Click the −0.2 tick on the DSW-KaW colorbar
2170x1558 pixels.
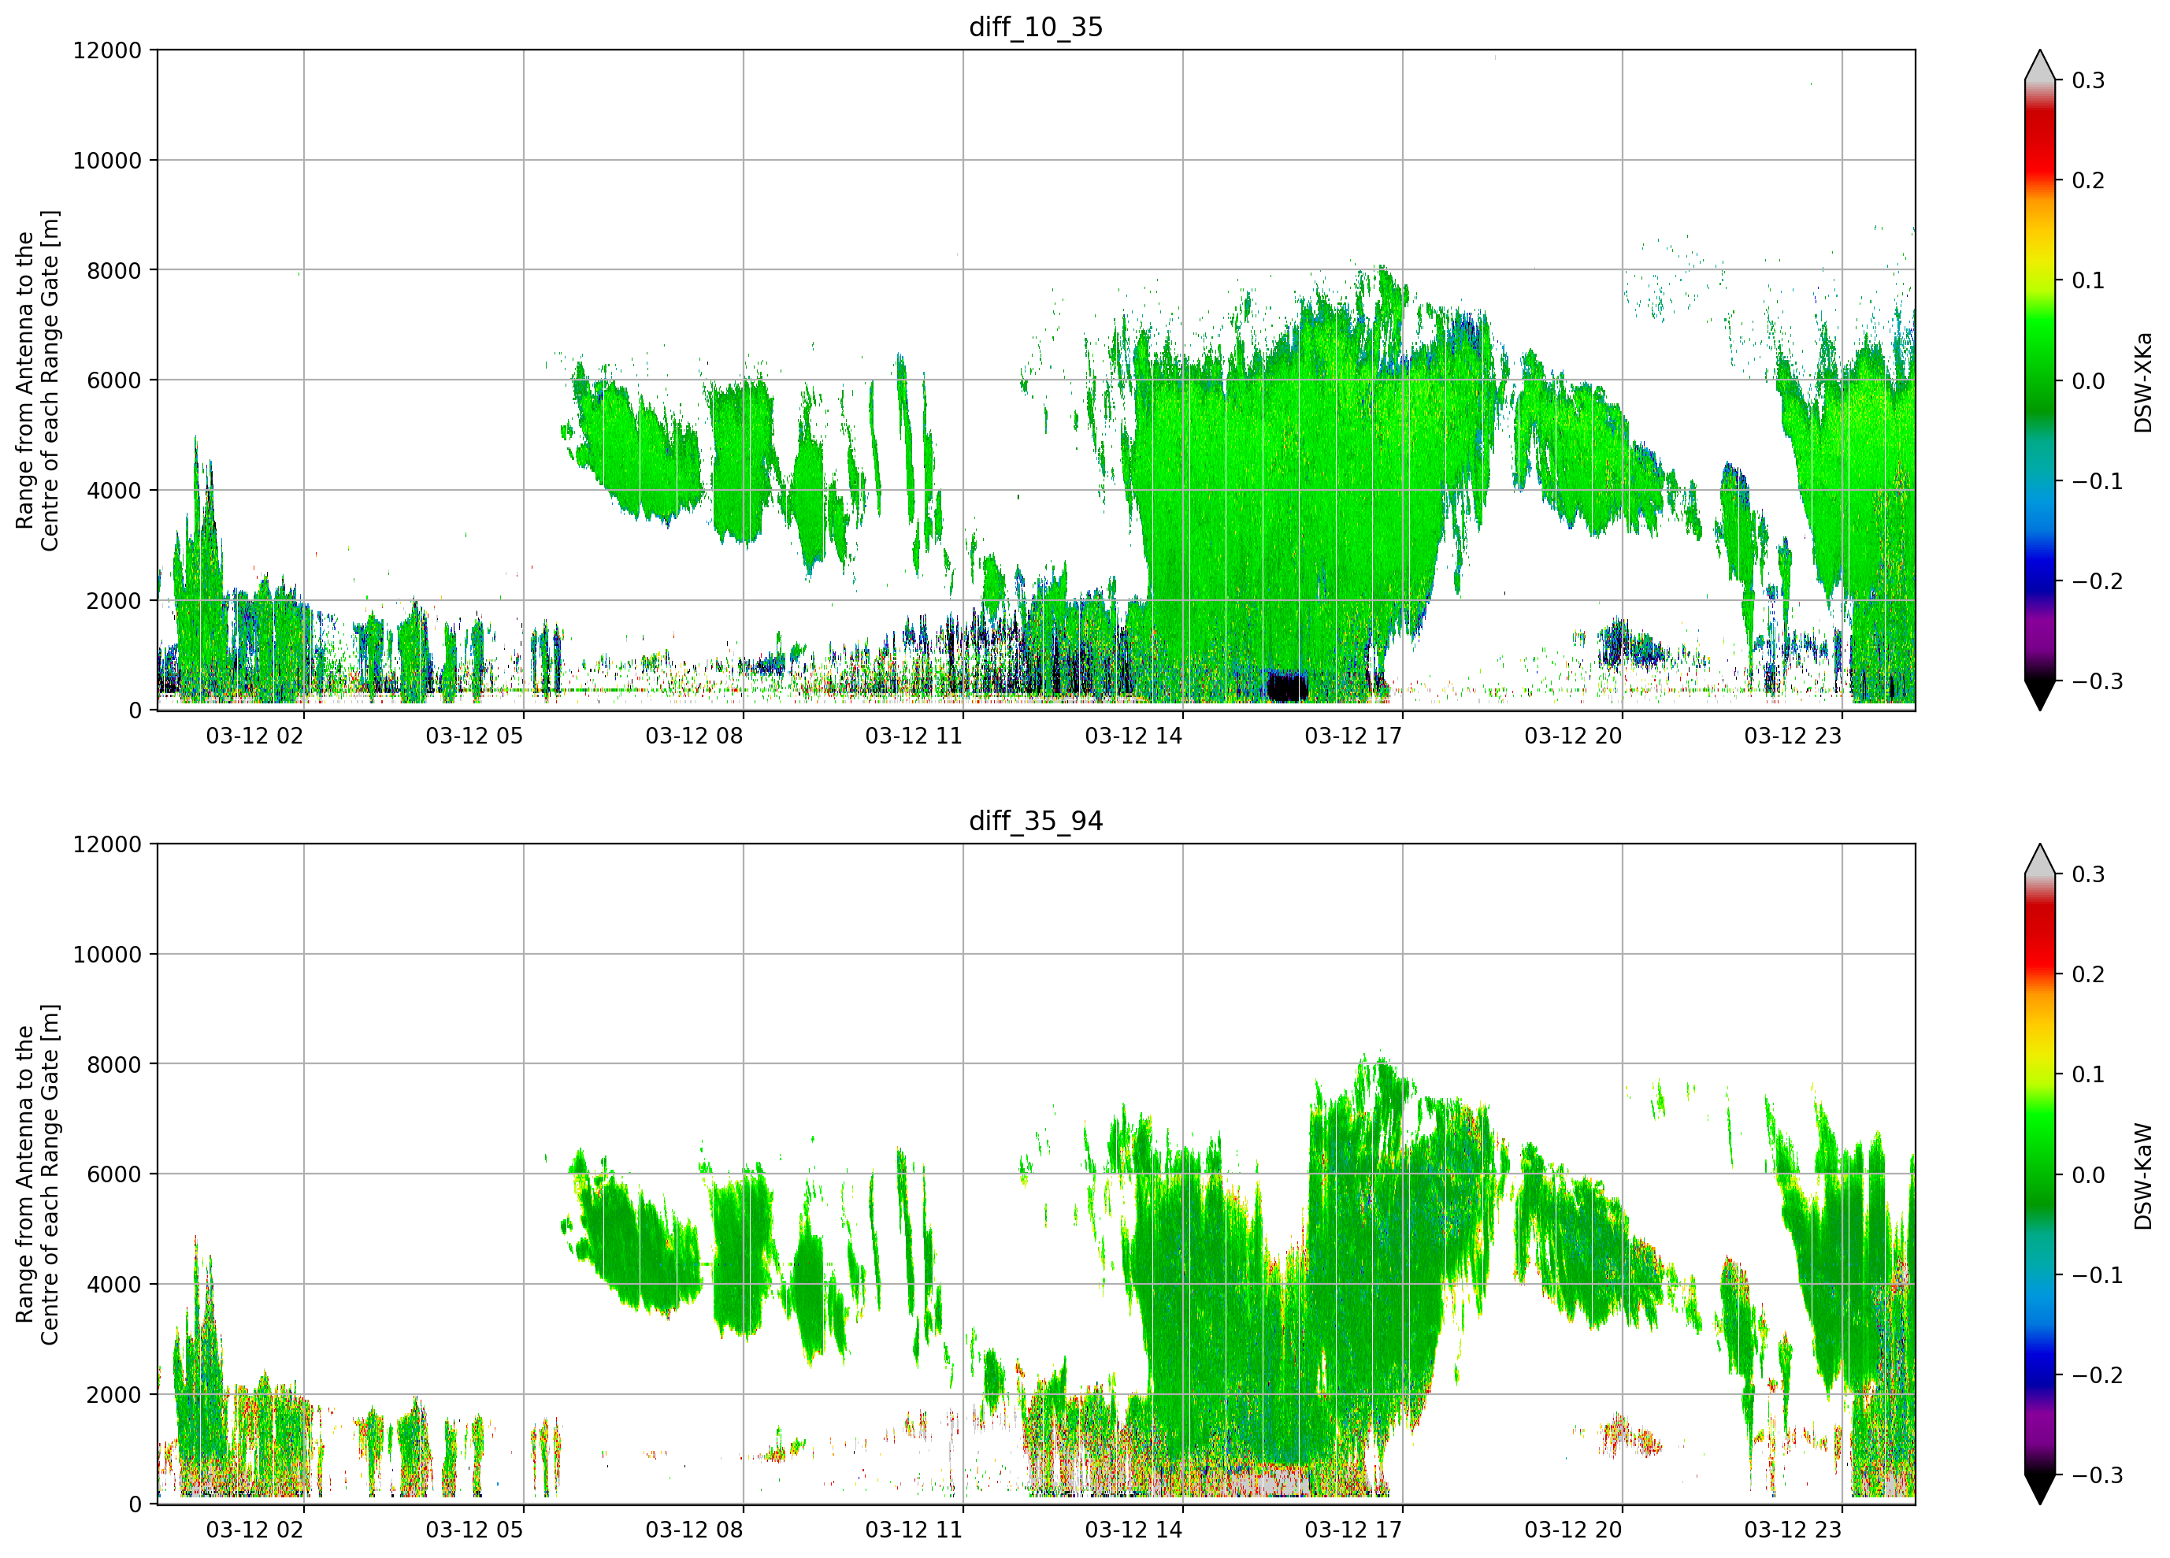(2098, 1376)
